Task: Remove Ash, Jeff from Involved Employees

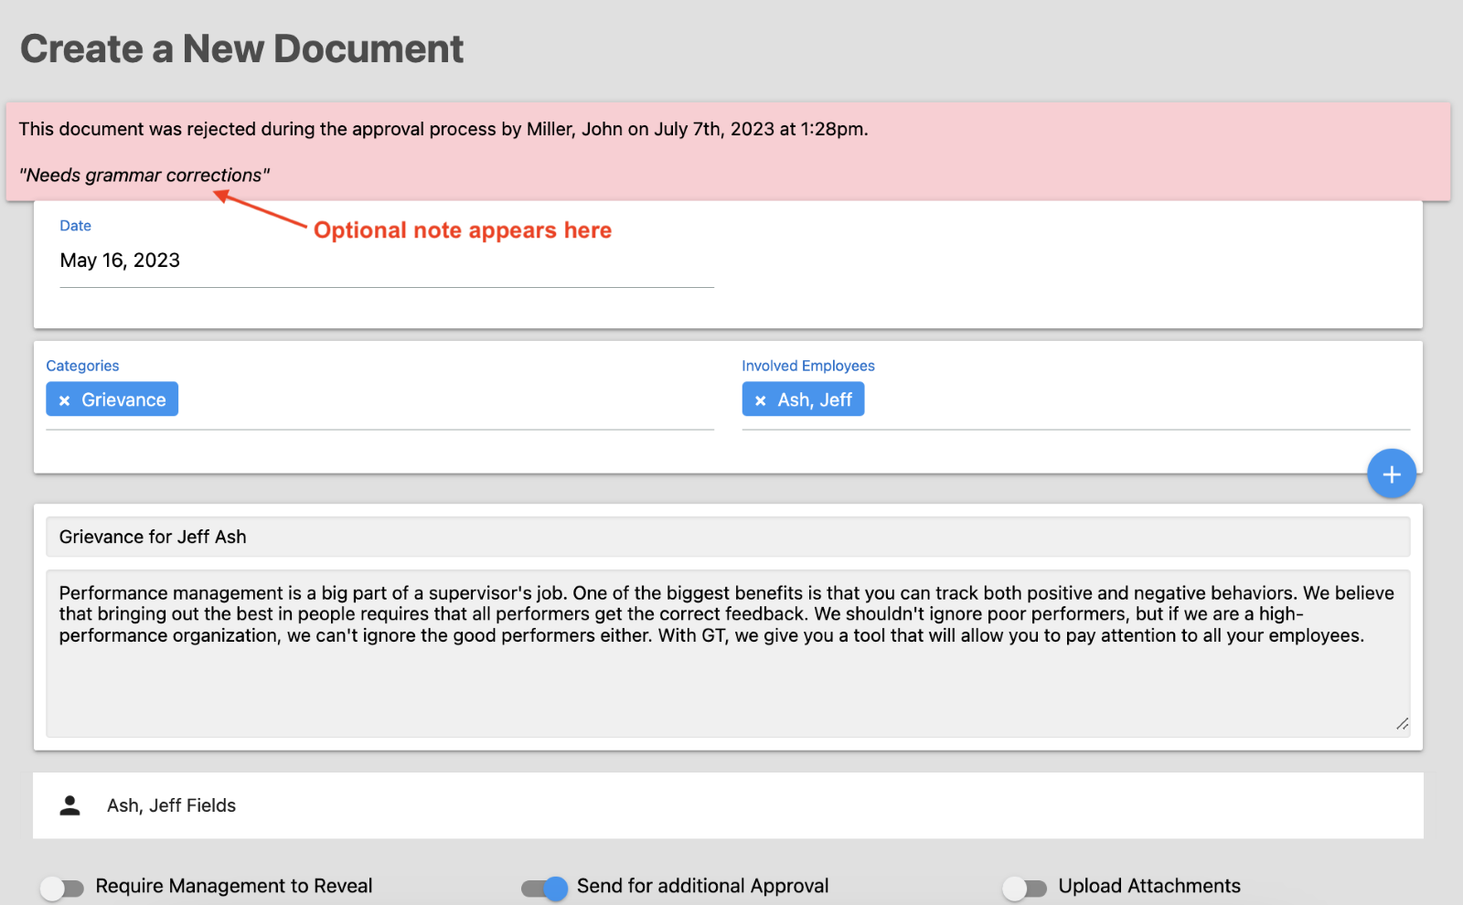Action: click(761, 399)
